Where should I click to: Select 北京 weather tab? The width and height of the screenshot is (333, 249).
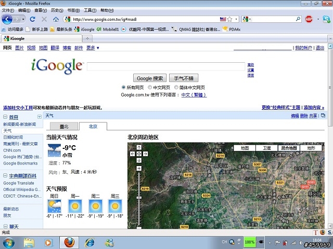[x=93, y=127]
